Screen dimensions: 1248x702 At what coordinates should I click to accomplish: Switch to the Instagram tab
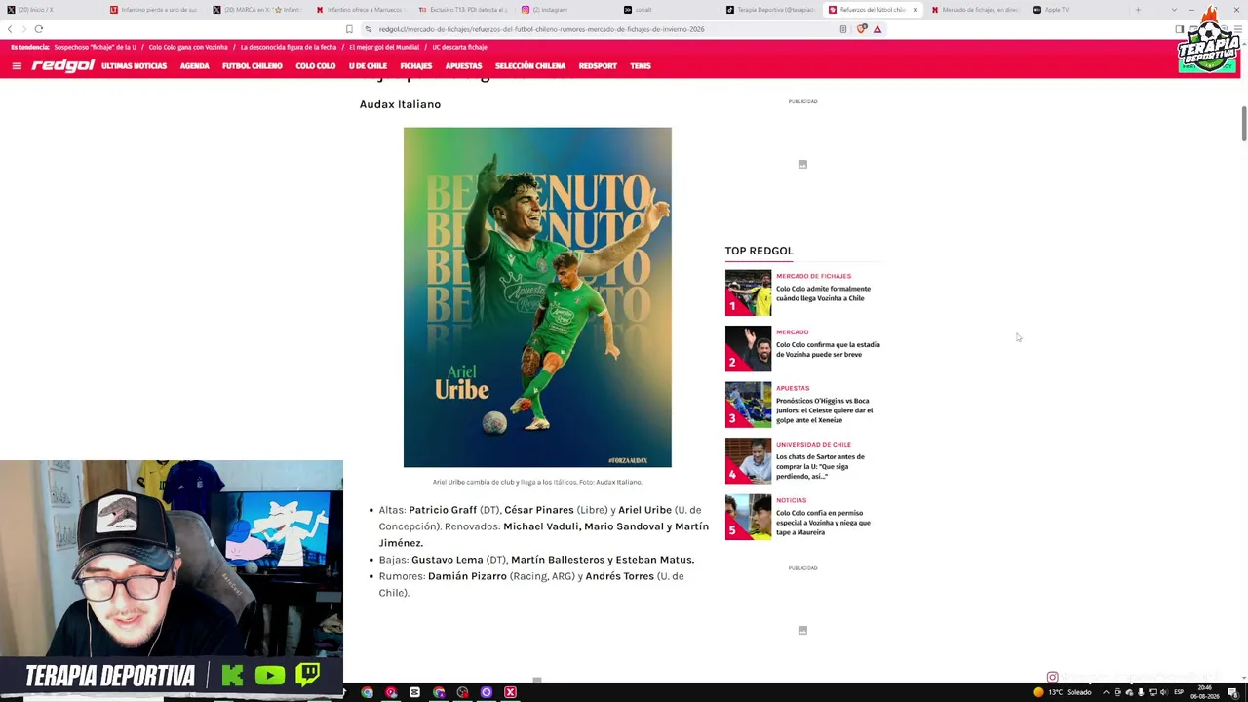[565, 10]
